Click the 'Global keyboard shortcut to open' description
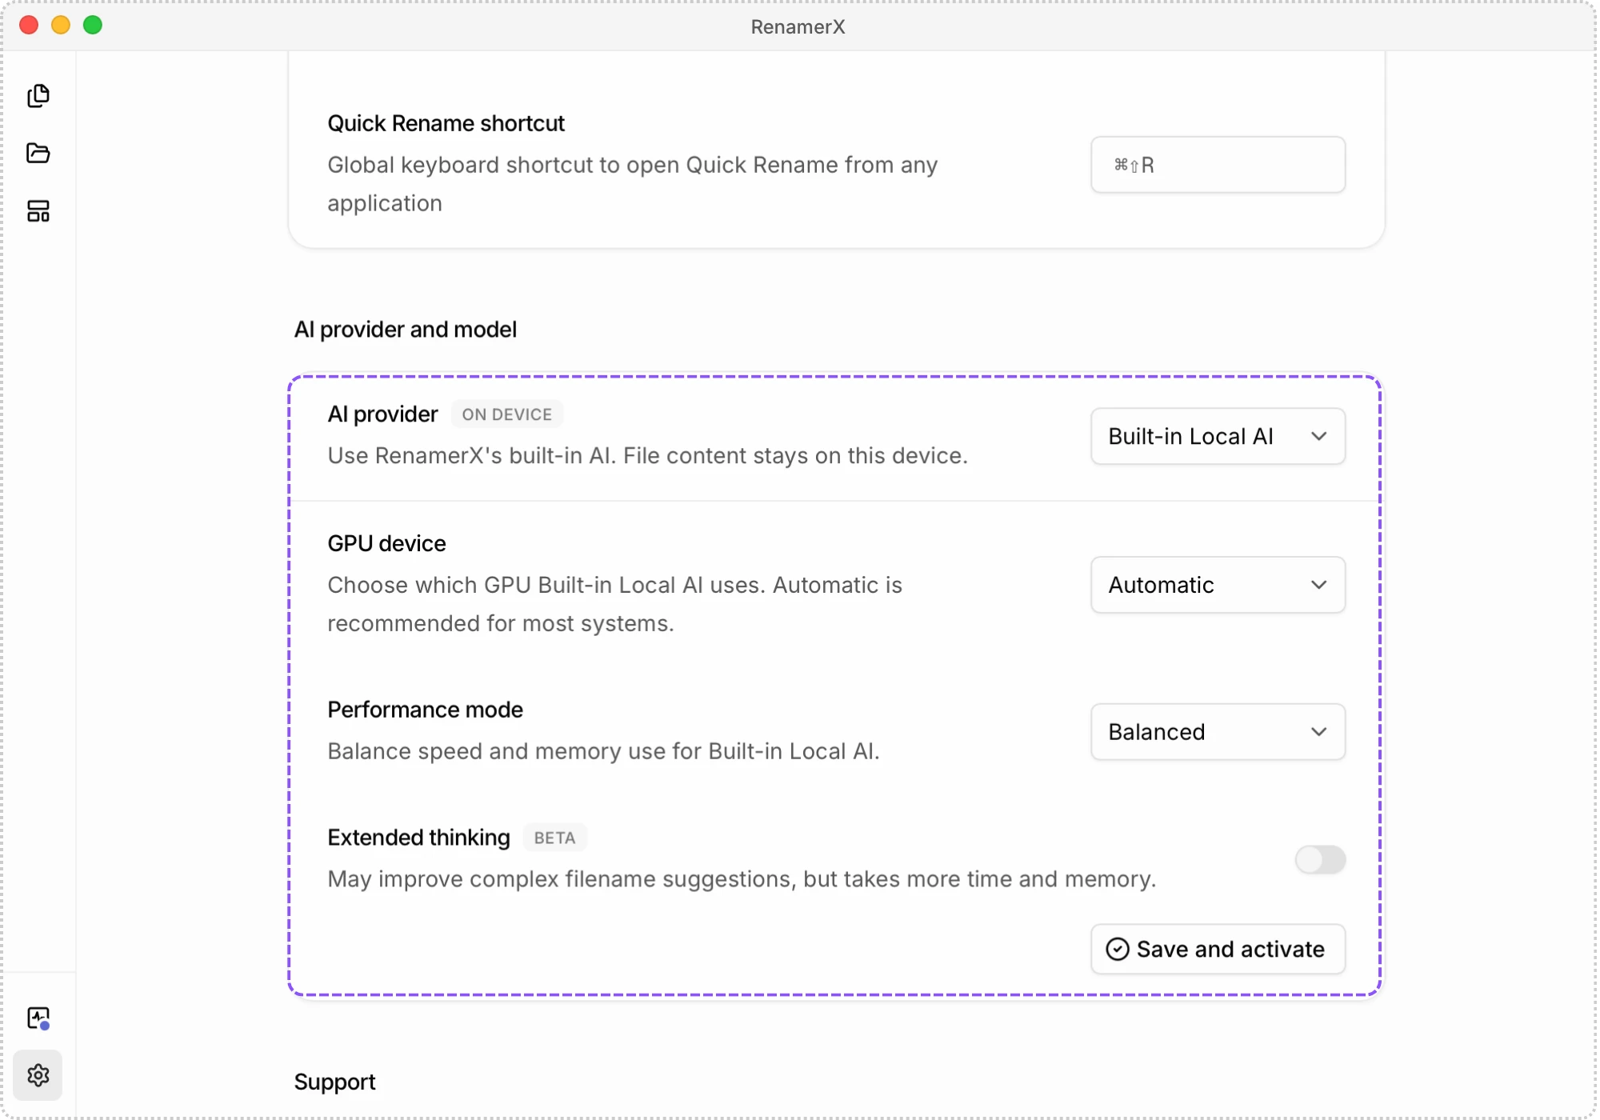 point(632,184)
